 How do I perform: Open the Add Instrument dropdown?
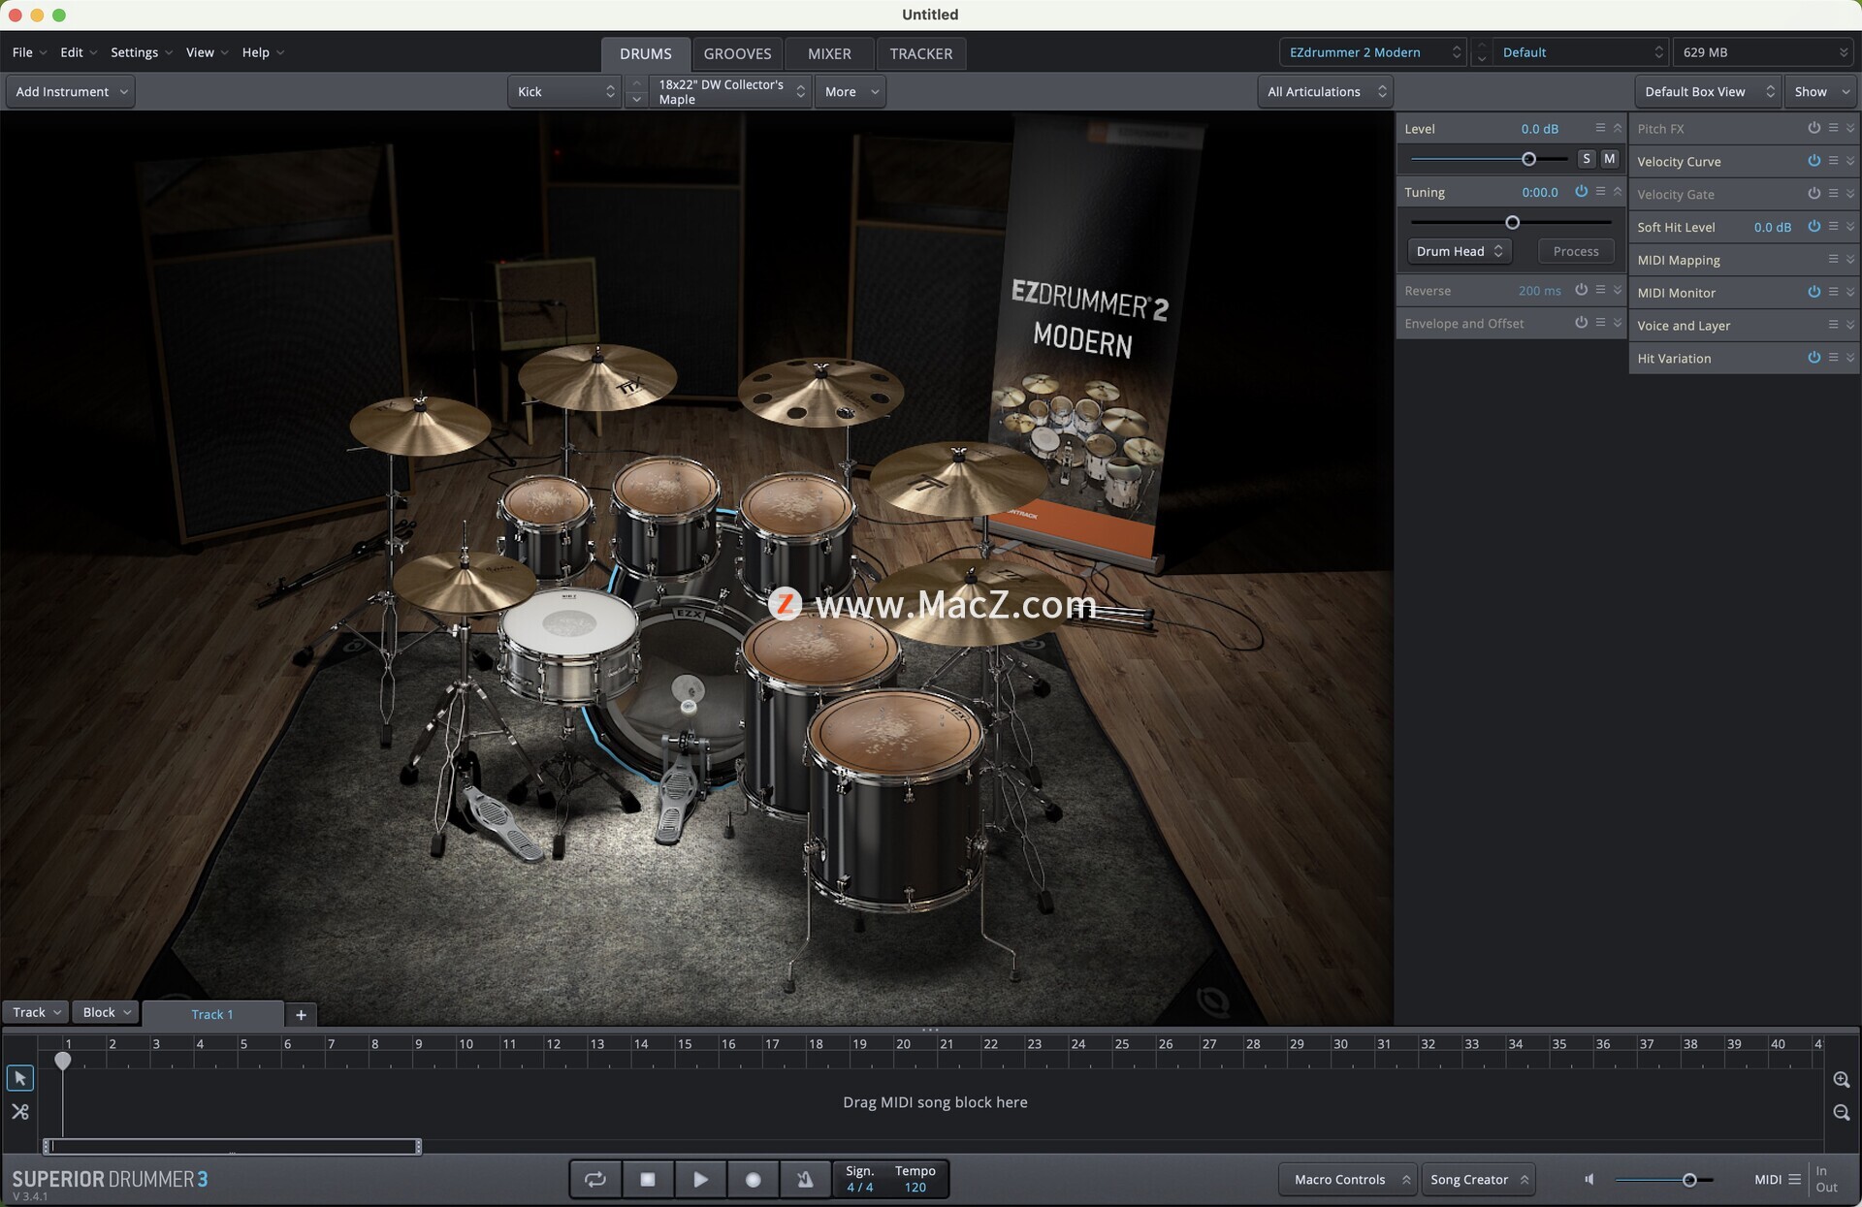coord(71,91)
